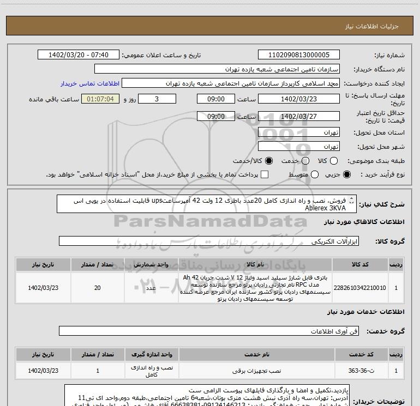Select the کالا/خدمت radio button
Screen dimensions: 420x406
pyautogui.click(x=269, y=161)
